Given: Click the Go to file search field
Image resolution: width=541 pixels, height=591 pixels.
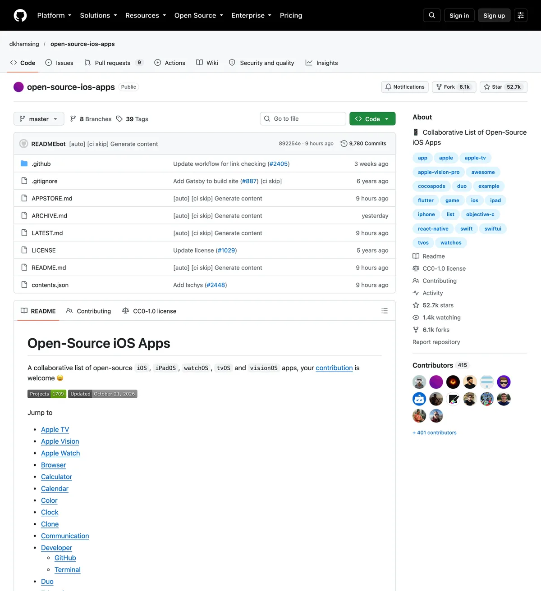Looking at the screenshot, I should 303,119.
